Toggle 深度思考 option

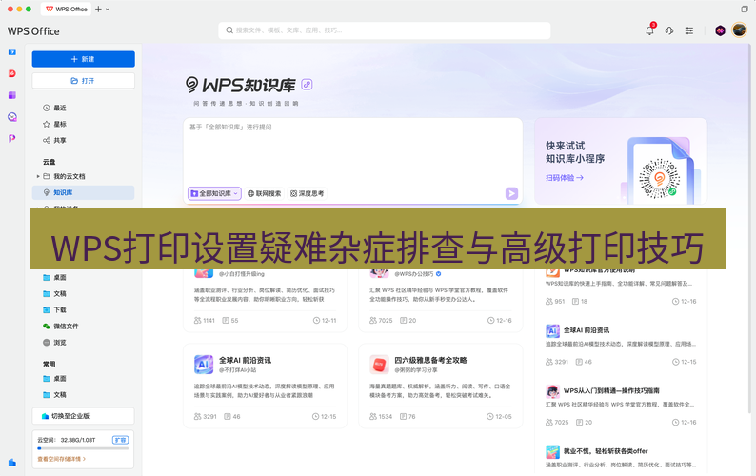click(x=307, y=193)
